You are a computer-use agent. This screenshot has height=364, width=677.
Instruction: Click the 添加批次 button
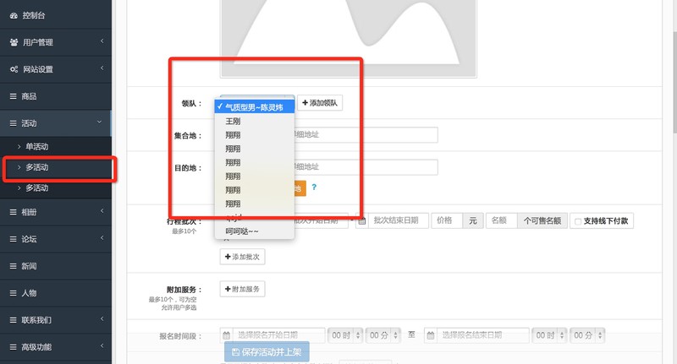click(x=242, y=257)
